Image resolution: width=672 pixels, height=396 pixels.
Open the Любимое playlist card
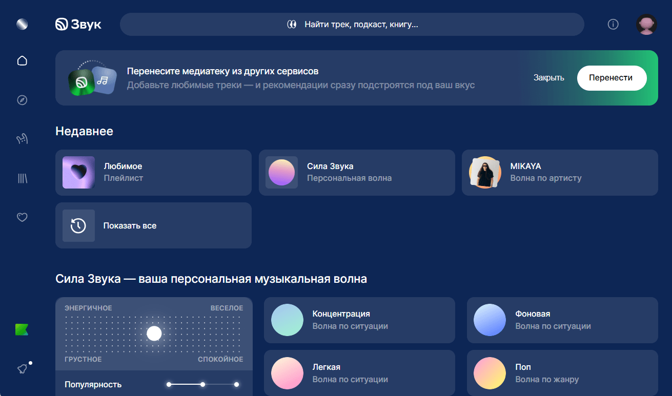(153, 173)
